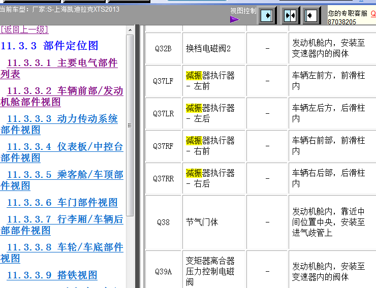The image size is (376, 288).
Task: Click the 节气门体 cell
Action: (x=214, y=222)
